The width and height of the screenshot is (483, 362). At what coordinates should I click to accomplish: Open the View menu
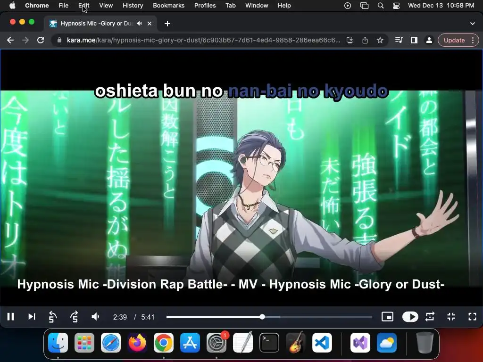(x=106, y=6)
